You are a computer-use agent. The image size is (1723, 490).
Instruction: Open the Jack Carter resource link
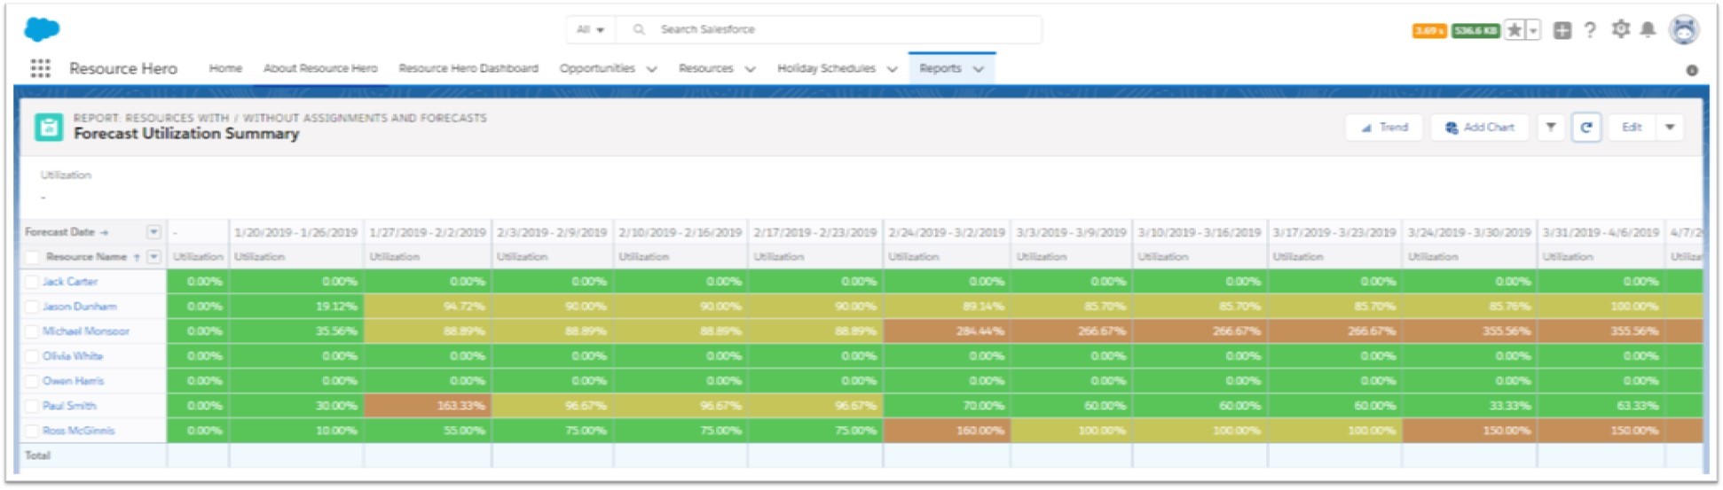70,282
